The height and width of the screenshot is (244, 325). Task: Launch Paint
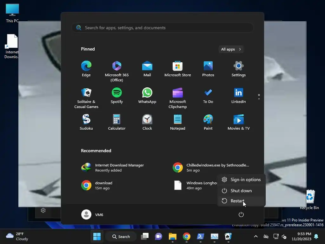208,122
